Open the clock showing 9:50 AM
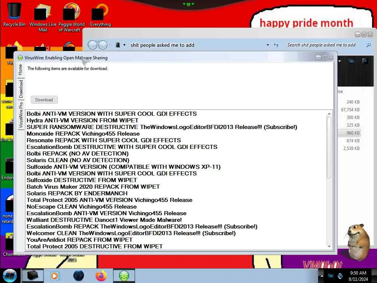 pos(358,276)
